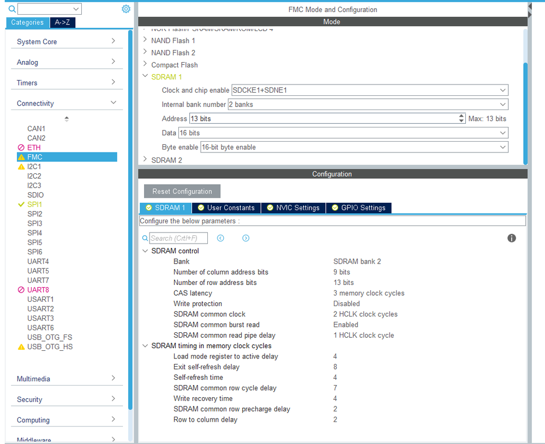Open the SDRAM 1 configuration tab
This screenshot has width=545, height=444.
point(165,208)
